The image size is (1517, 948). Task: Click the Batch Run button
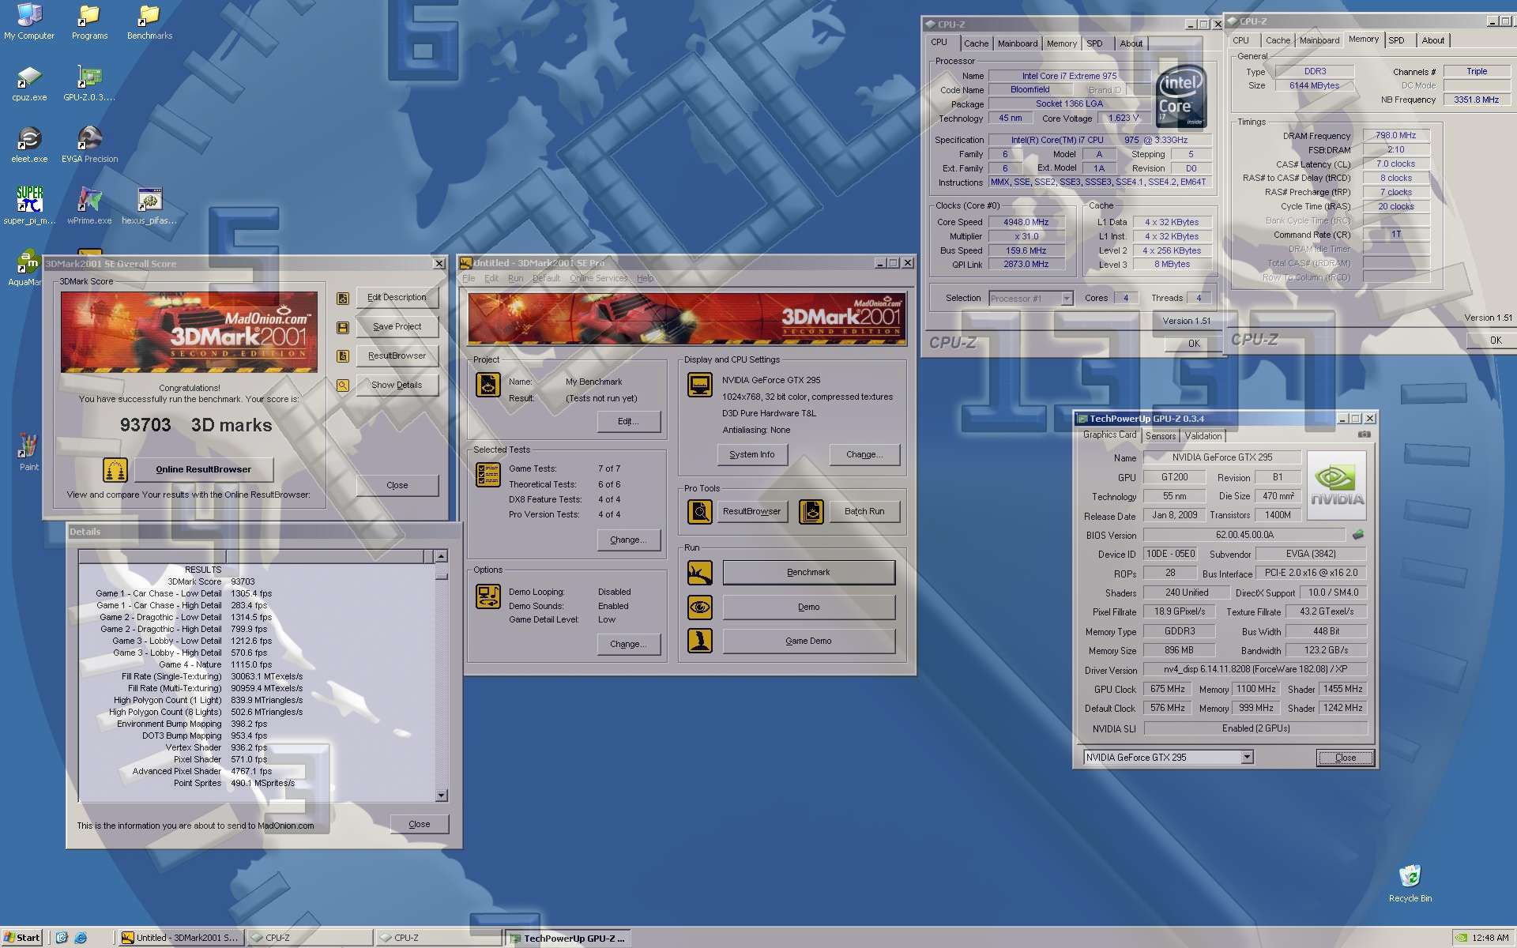tap(864, 512)
